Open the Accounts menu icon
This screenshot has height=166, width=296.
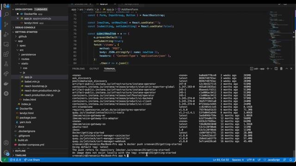pos(6,142)
